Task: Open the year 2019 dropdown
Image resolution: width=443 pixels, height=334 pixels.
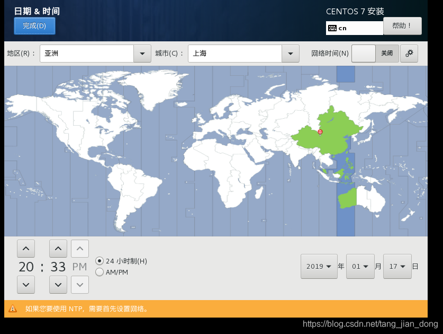Action: click(x=319, y=266)
